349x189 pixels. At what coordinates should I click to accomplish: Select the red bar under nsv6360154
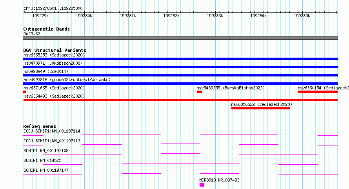(x=318, y=92)
